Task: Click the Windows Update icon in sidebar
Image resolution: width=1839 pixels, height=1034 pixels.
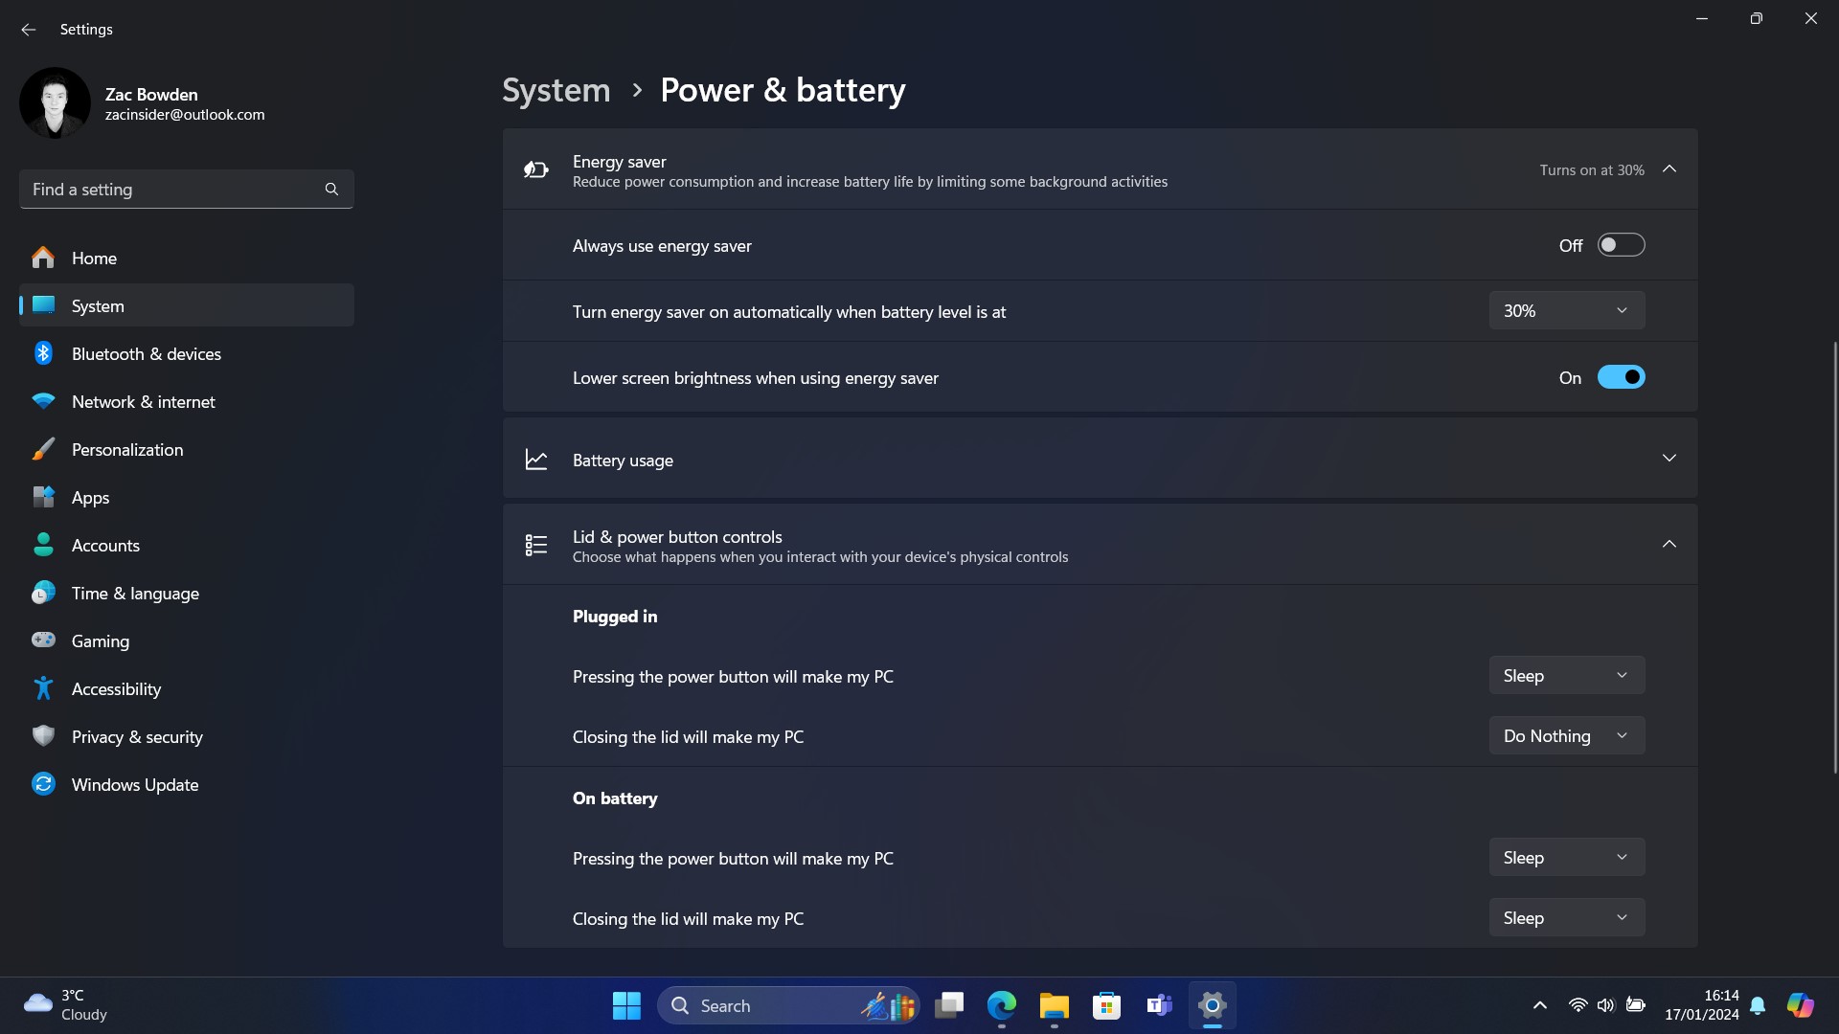Action: (x=43, y=784)
